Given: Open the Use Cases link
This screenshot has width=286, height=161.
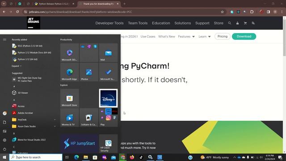Looking at the screenshot, I should tap(148, 37).
